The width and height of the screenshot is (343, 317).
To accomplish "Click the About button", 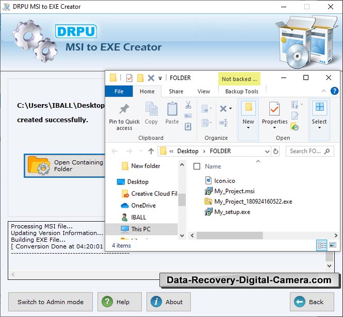I will pyautogui.click(x=169, y=302).
